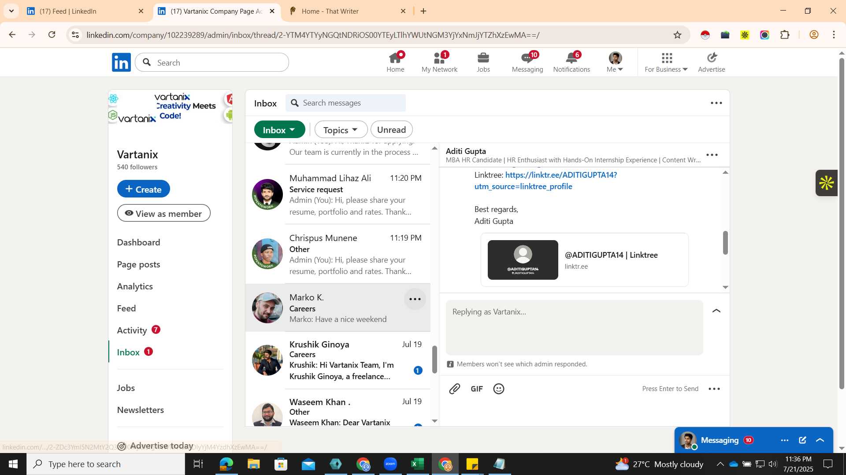
Task: Expand Topics dropdown
Action: [341, 130]
